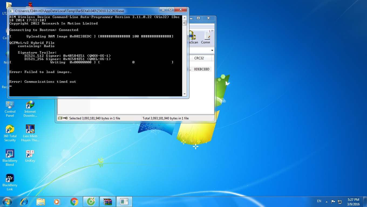
Task: Launch Internet Explorer from taskbar
Action: tap(24, 202)
